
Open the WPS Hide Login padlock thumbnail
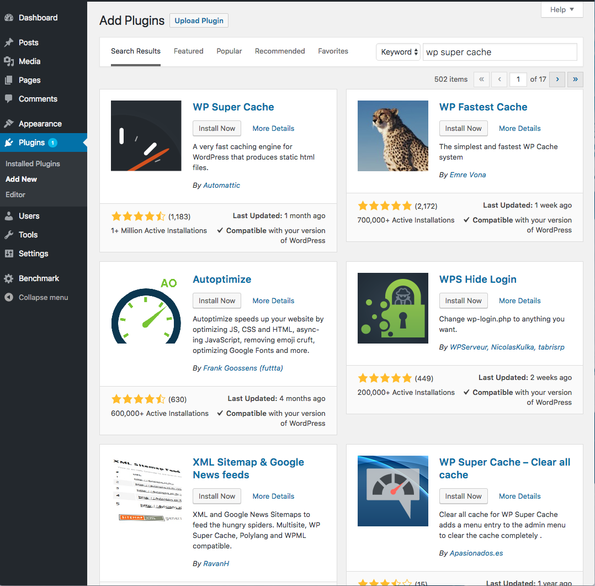point(393,308)
